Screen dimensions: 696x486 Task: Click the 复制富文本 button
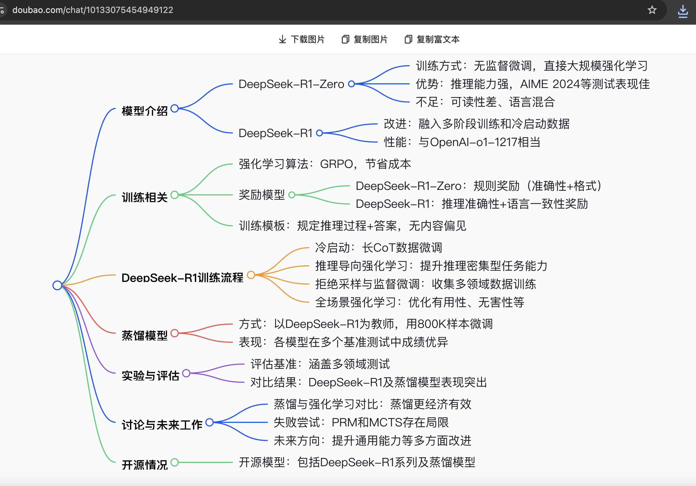tap(432, 40)
